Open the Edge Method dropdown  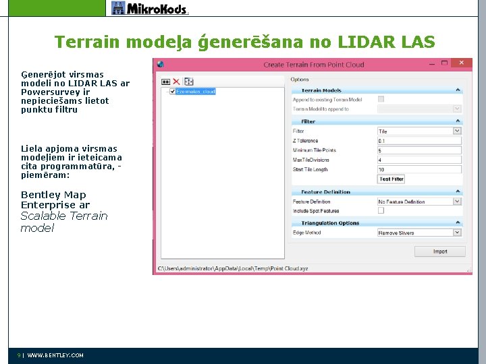457,233
